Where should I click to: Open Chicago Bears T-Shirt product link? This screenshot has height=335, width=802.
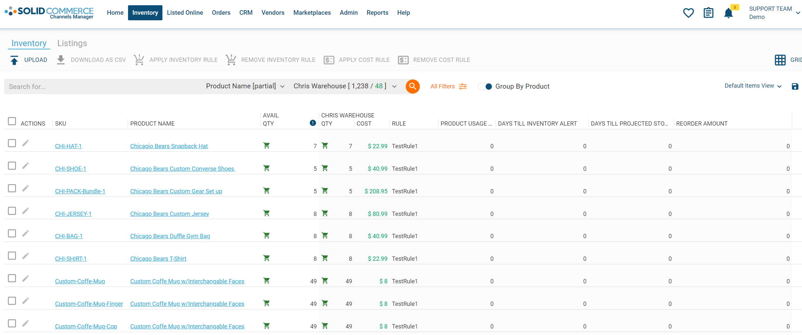158,259
